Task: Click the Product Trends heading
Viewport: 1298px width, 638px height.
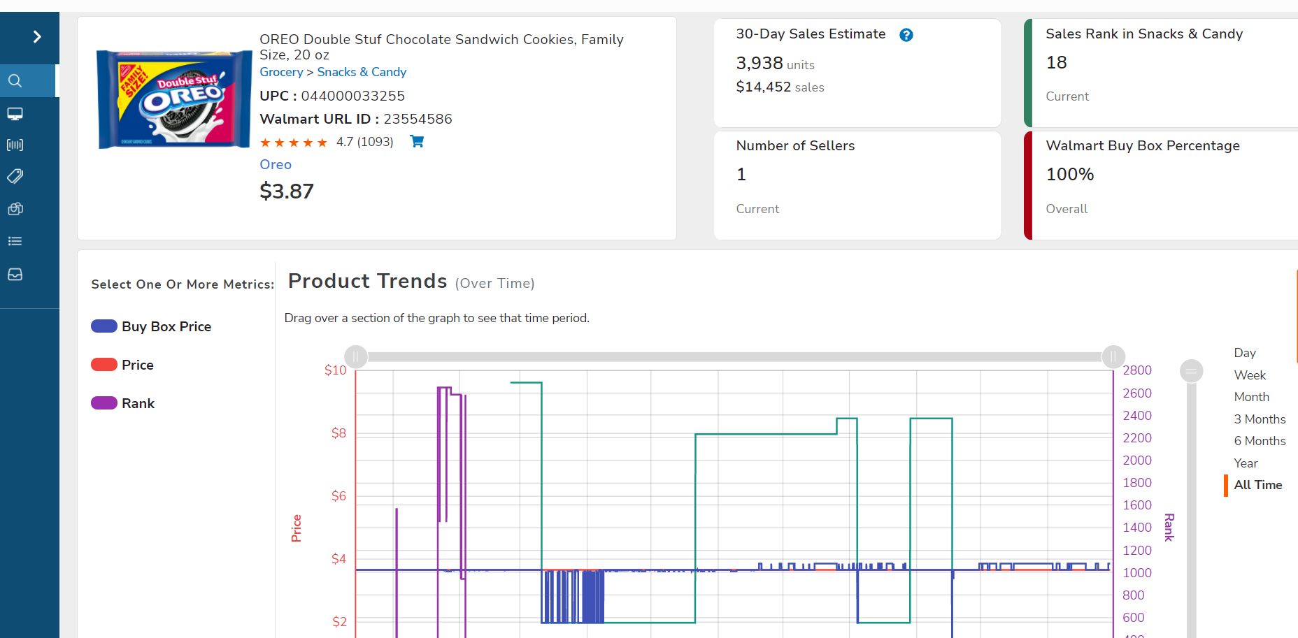Action: click(x=367, y=281)
